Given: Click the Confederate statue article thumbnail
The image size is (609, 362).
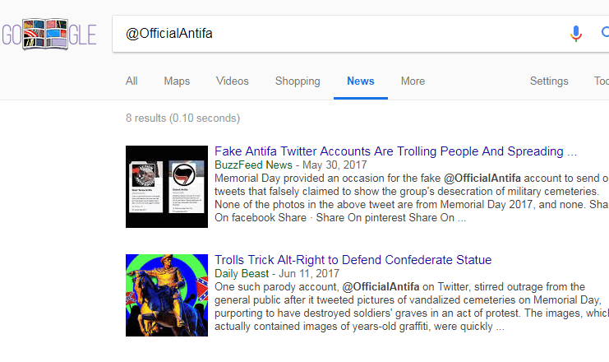Looking at the screenshot, I should coord(167,295).
